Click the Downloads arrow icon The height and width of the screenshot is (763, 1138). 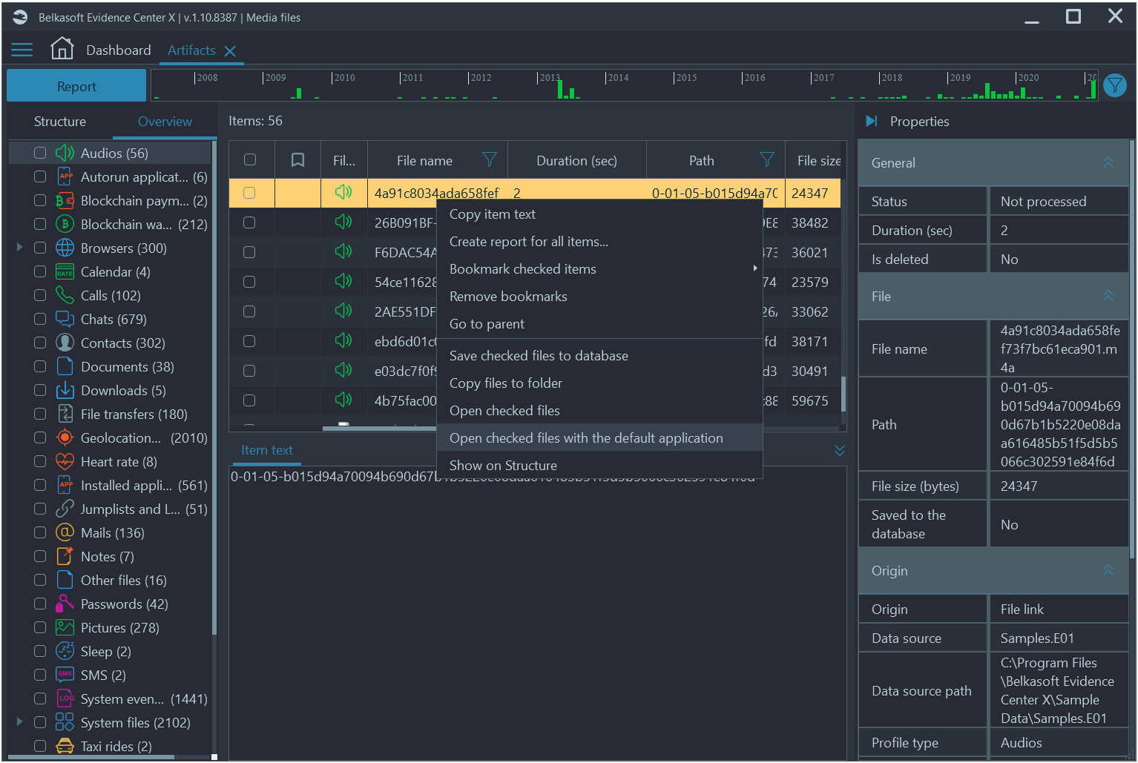[x=65, y=390]
